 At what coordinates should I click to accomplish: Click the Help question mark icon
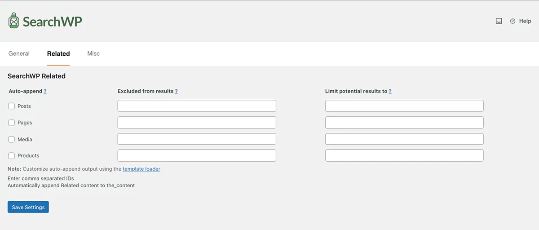[512, 21]
